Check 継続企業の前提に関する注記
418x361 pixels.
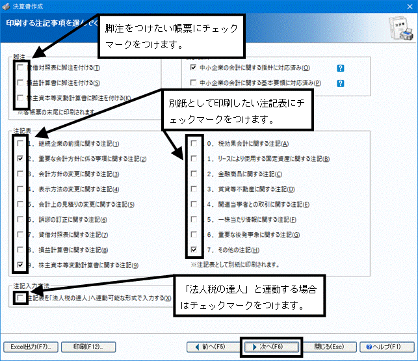coord(20,144)
